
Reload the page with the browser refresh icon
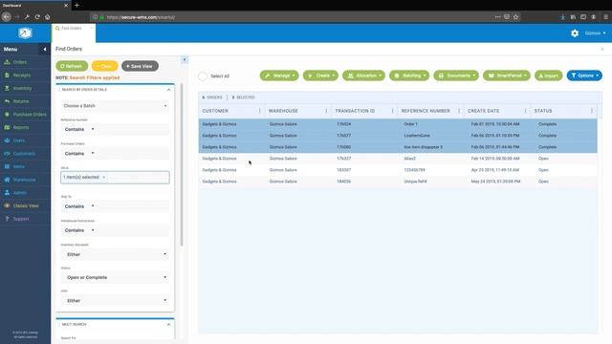click(x=37, y=17)
